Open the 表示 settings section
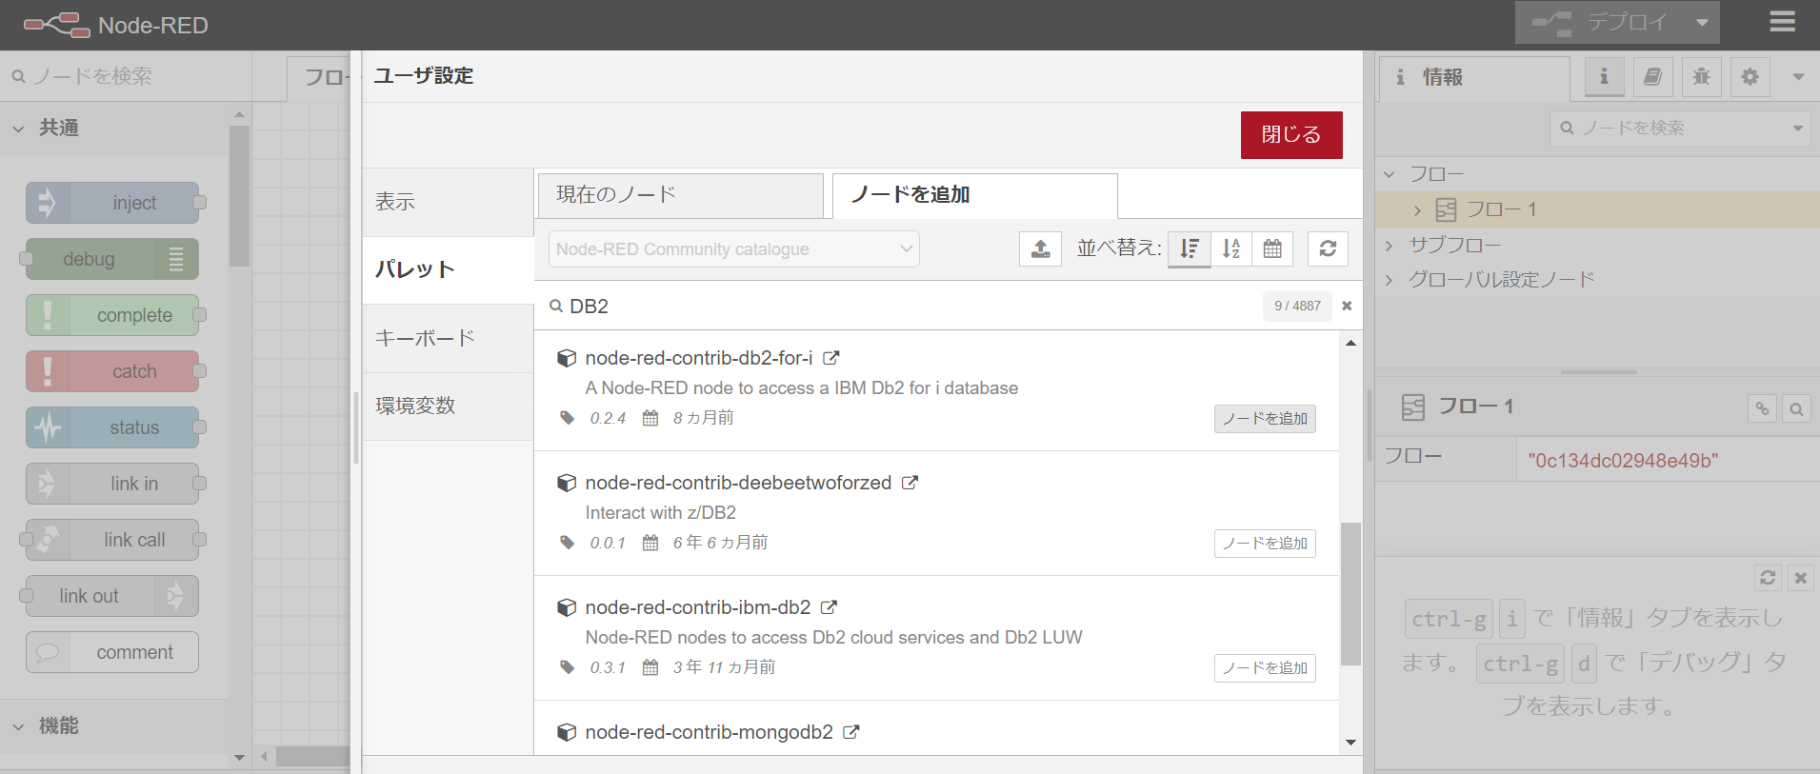The width and height of the screenshot is (1820, 774). click(448, 202)
